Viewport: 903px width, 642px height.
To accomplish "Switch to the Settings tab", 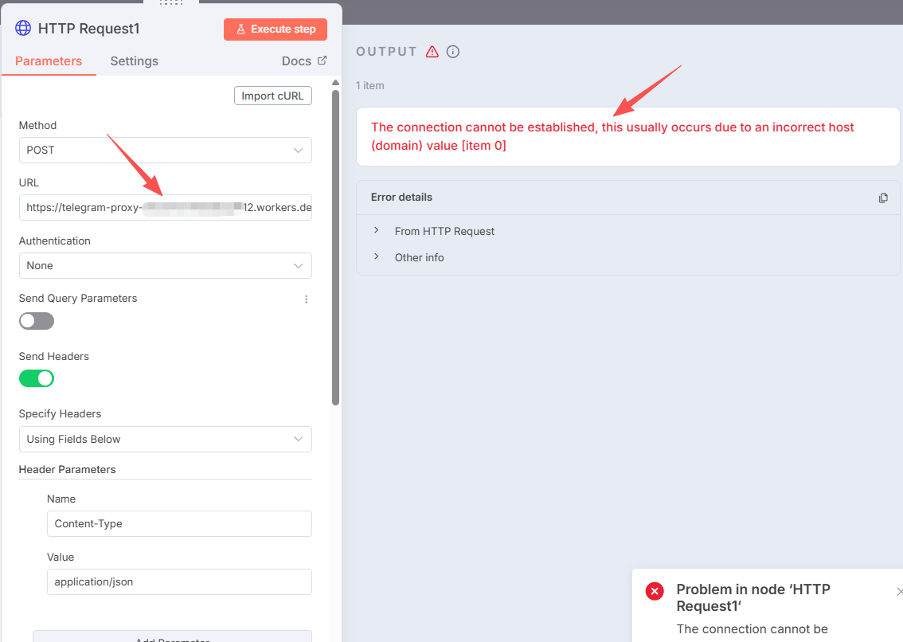I will tap(134, 61).
